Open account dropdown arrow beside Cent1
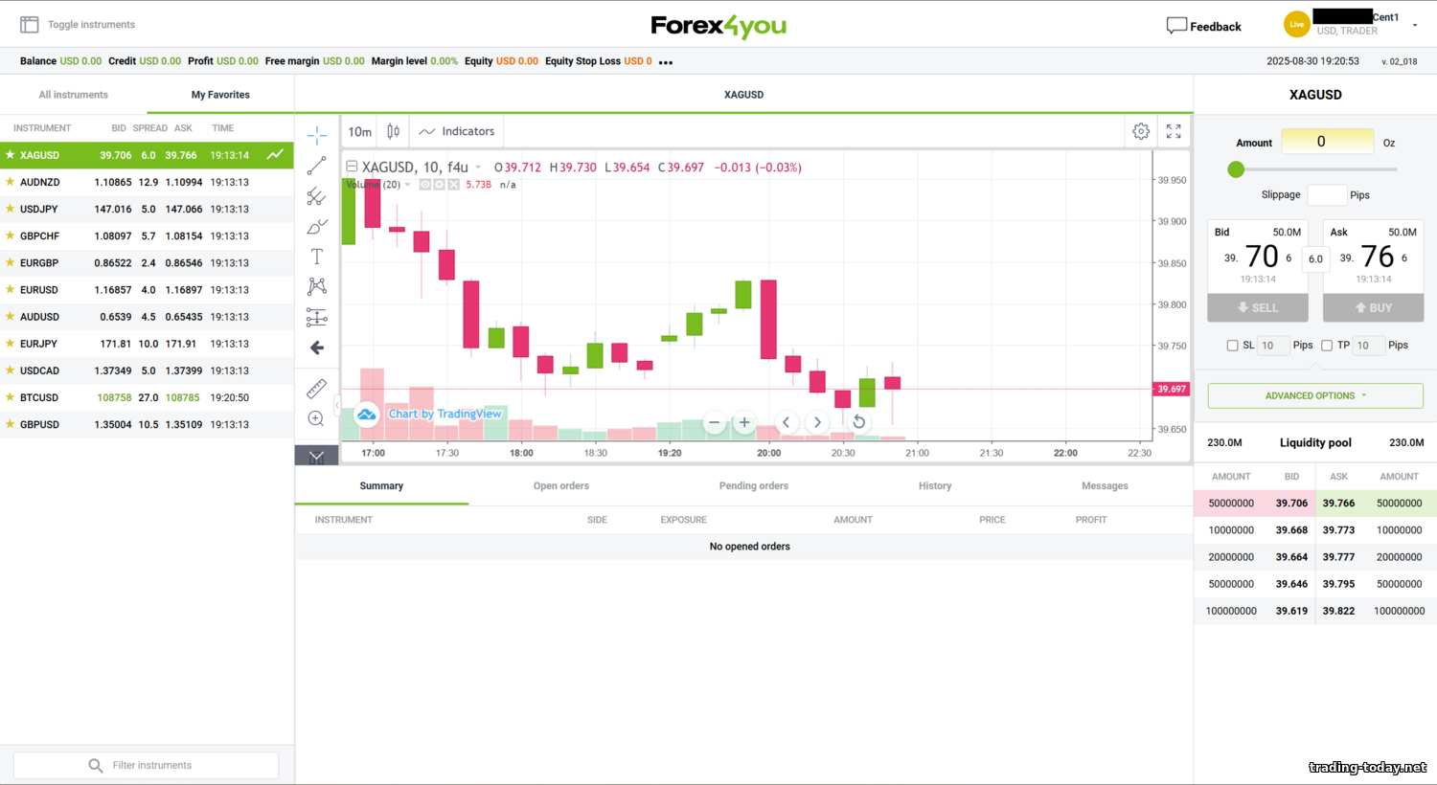 tap(1414, 26)
